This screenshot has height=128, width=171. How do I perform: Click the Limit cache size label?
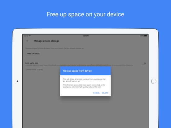click(32, 63)
